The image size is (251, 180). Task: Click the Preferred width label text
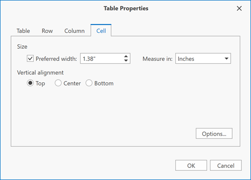point(56,59)
